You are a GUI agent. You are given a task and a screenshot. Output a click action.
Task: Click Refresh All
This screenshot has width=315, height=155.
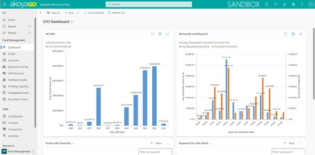[x=116, y=13]
